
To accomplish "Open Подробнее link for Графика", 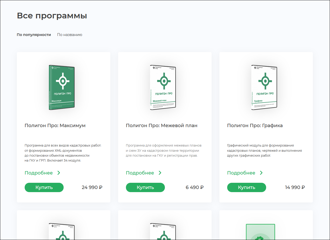I will click(241, 173).
